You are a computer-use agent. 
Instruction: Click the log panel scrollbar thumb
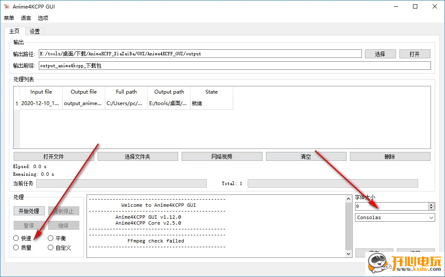pyautogui.click(x=349, y=226)
